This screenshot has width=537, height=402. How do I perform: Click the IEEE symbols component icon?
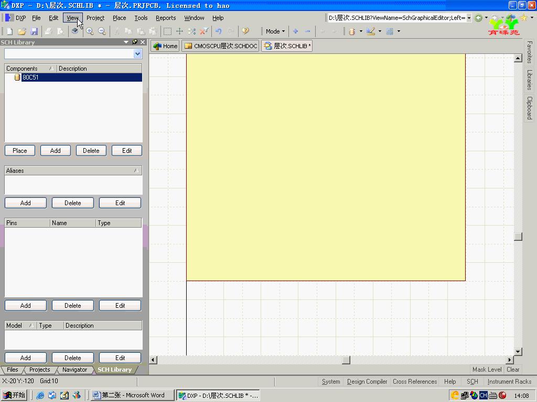click(x=352, y=31)
